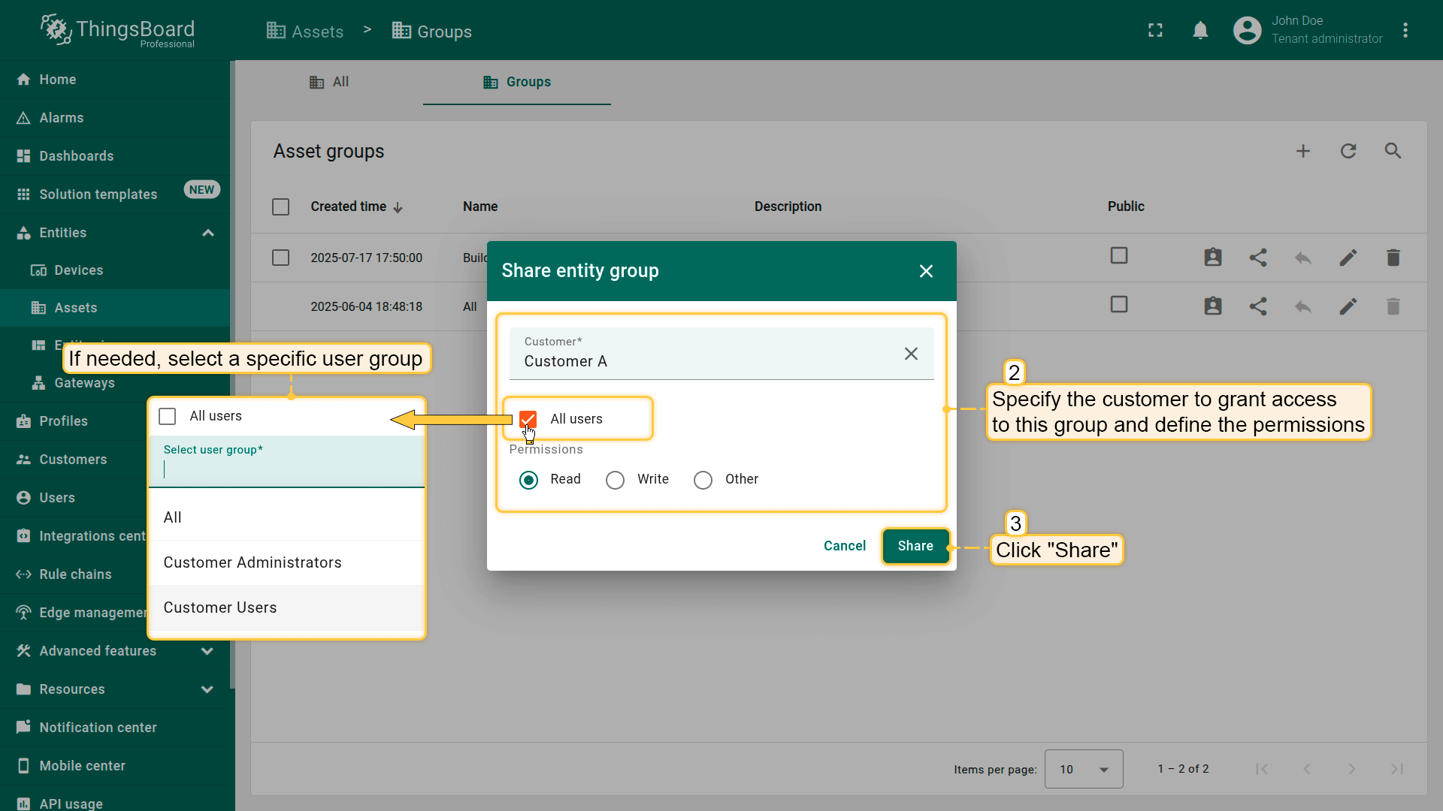This screenshot has width=1443, height=811.
Task: Clear the Customer A field value
Action: pos(911,354)
